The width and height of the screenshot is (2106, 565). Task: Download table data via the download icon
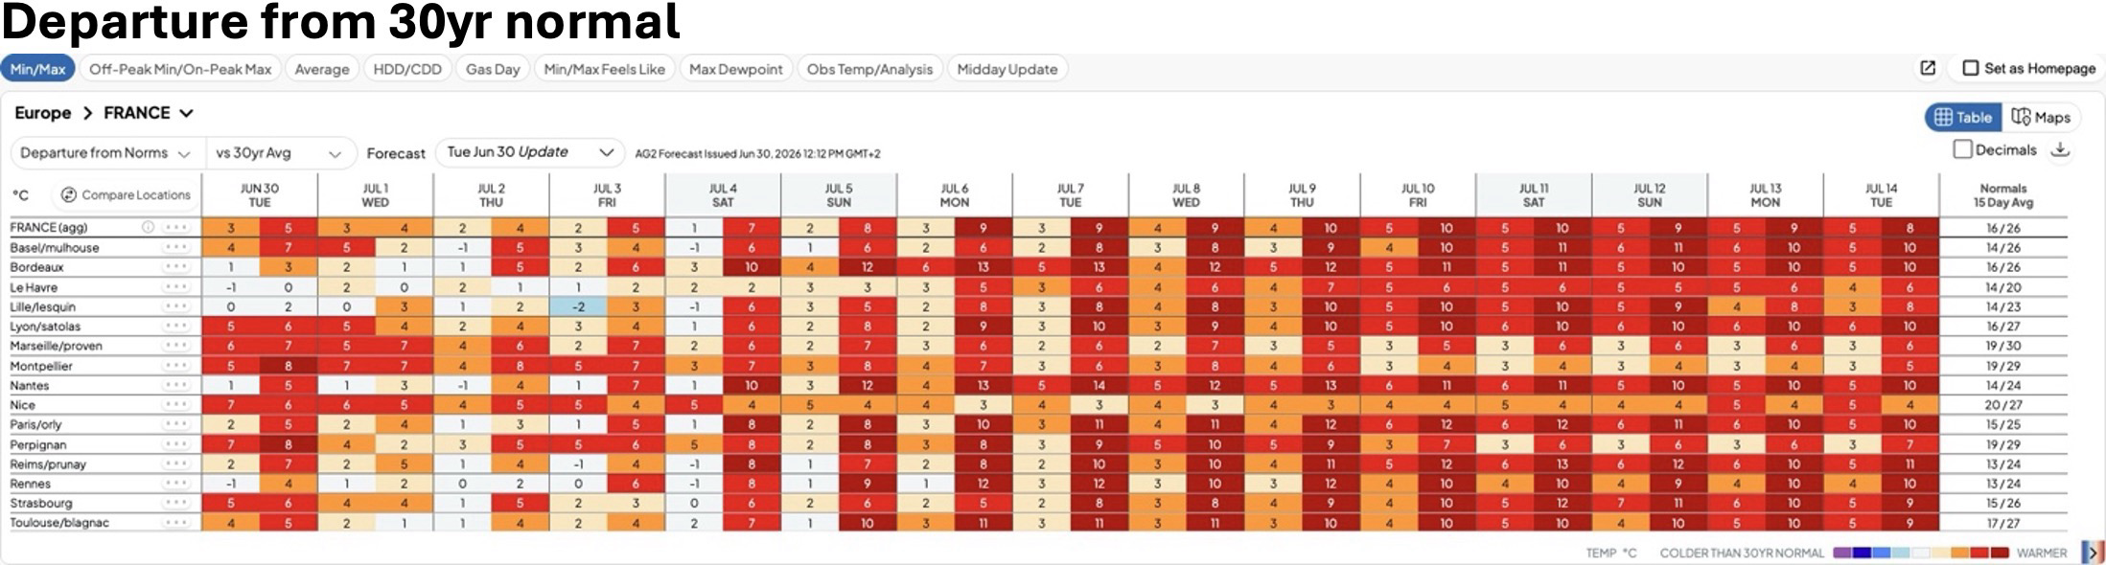point(2061,150)
